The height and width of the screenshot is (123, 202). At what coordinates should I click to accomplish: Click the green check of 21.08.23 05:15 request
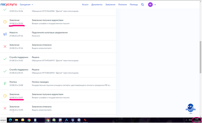(5, 71)
